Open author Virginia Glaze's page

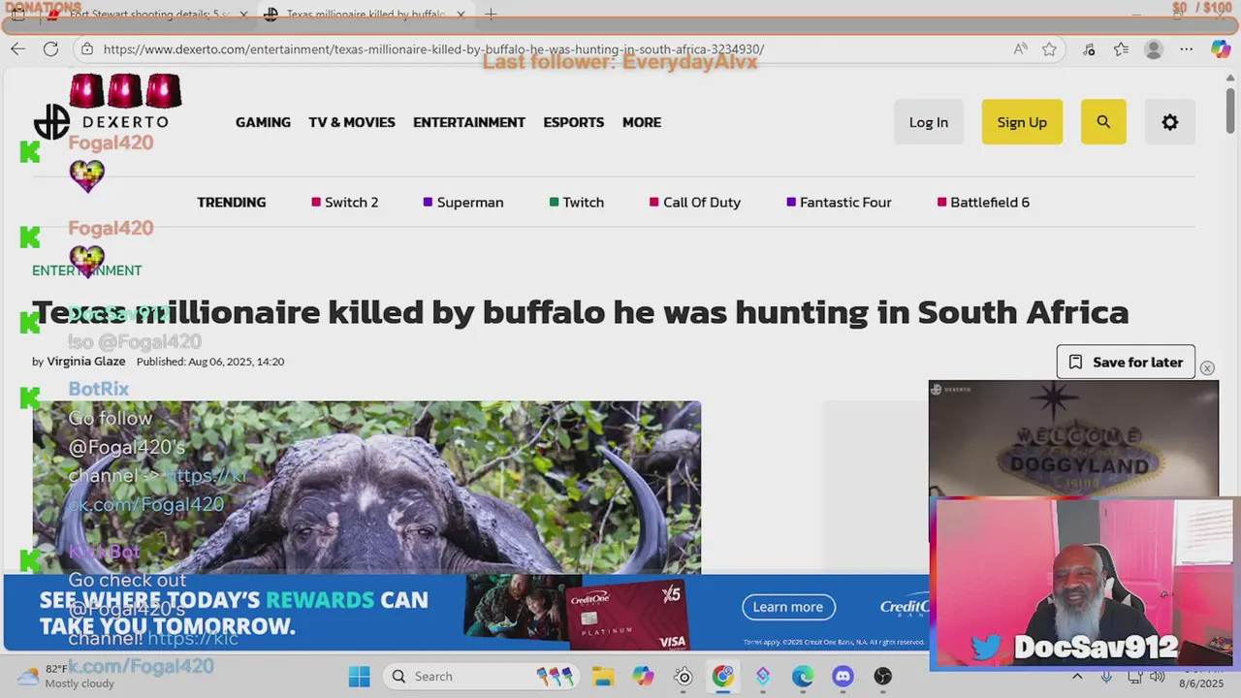[86, 362]
